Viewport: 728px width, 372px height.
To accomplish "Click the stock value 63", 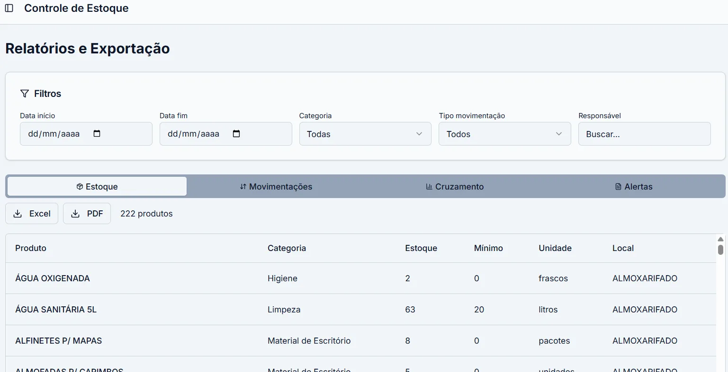I will click(410, 310).
